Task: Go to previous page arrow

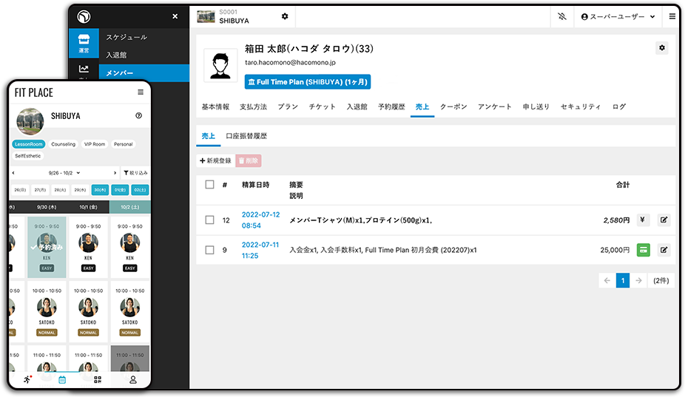Action: pyautogui.click(x=607, y=280)
